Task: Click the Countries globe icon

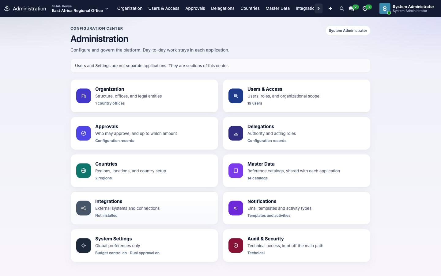Action: click(x=84, y=171)
